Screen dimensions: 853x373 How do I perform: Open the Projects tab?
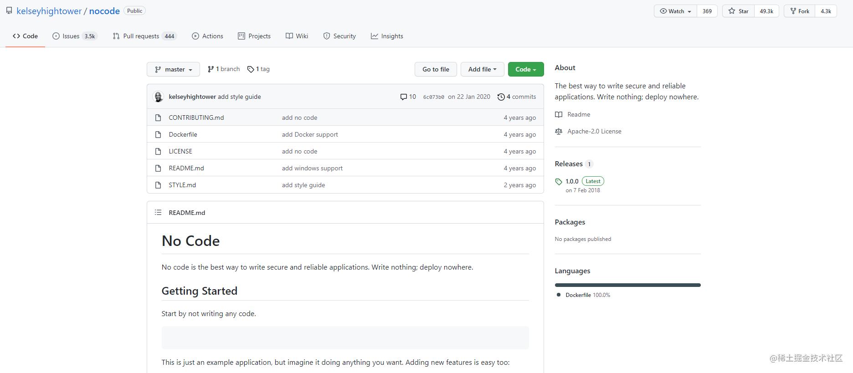point(254,36)
